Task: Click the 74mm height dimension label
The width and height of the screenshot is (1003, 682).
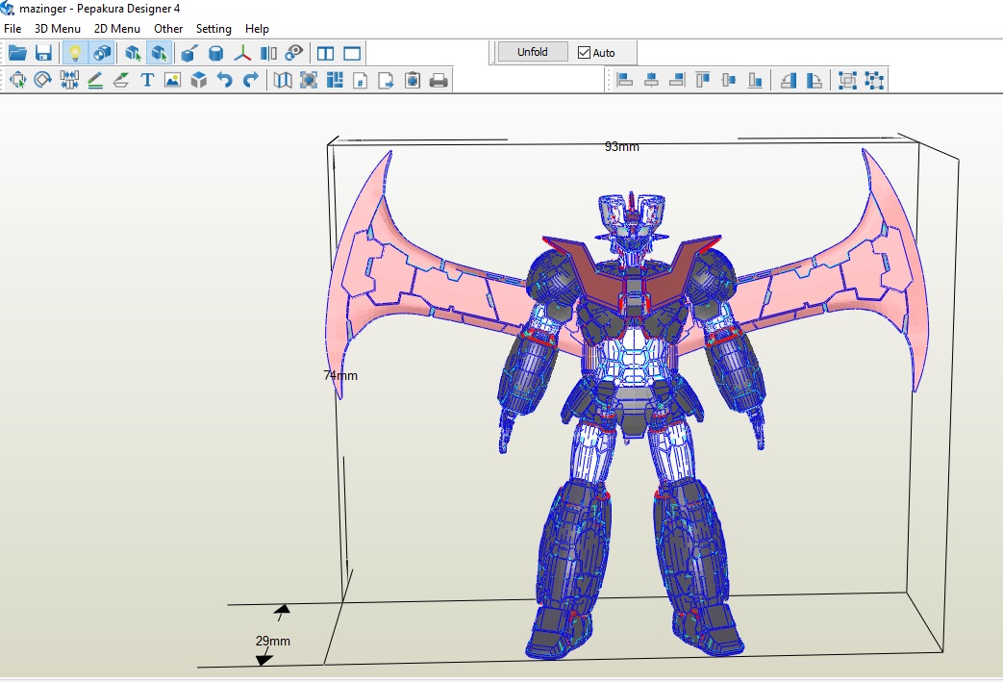Action: [x=340, y=375]
